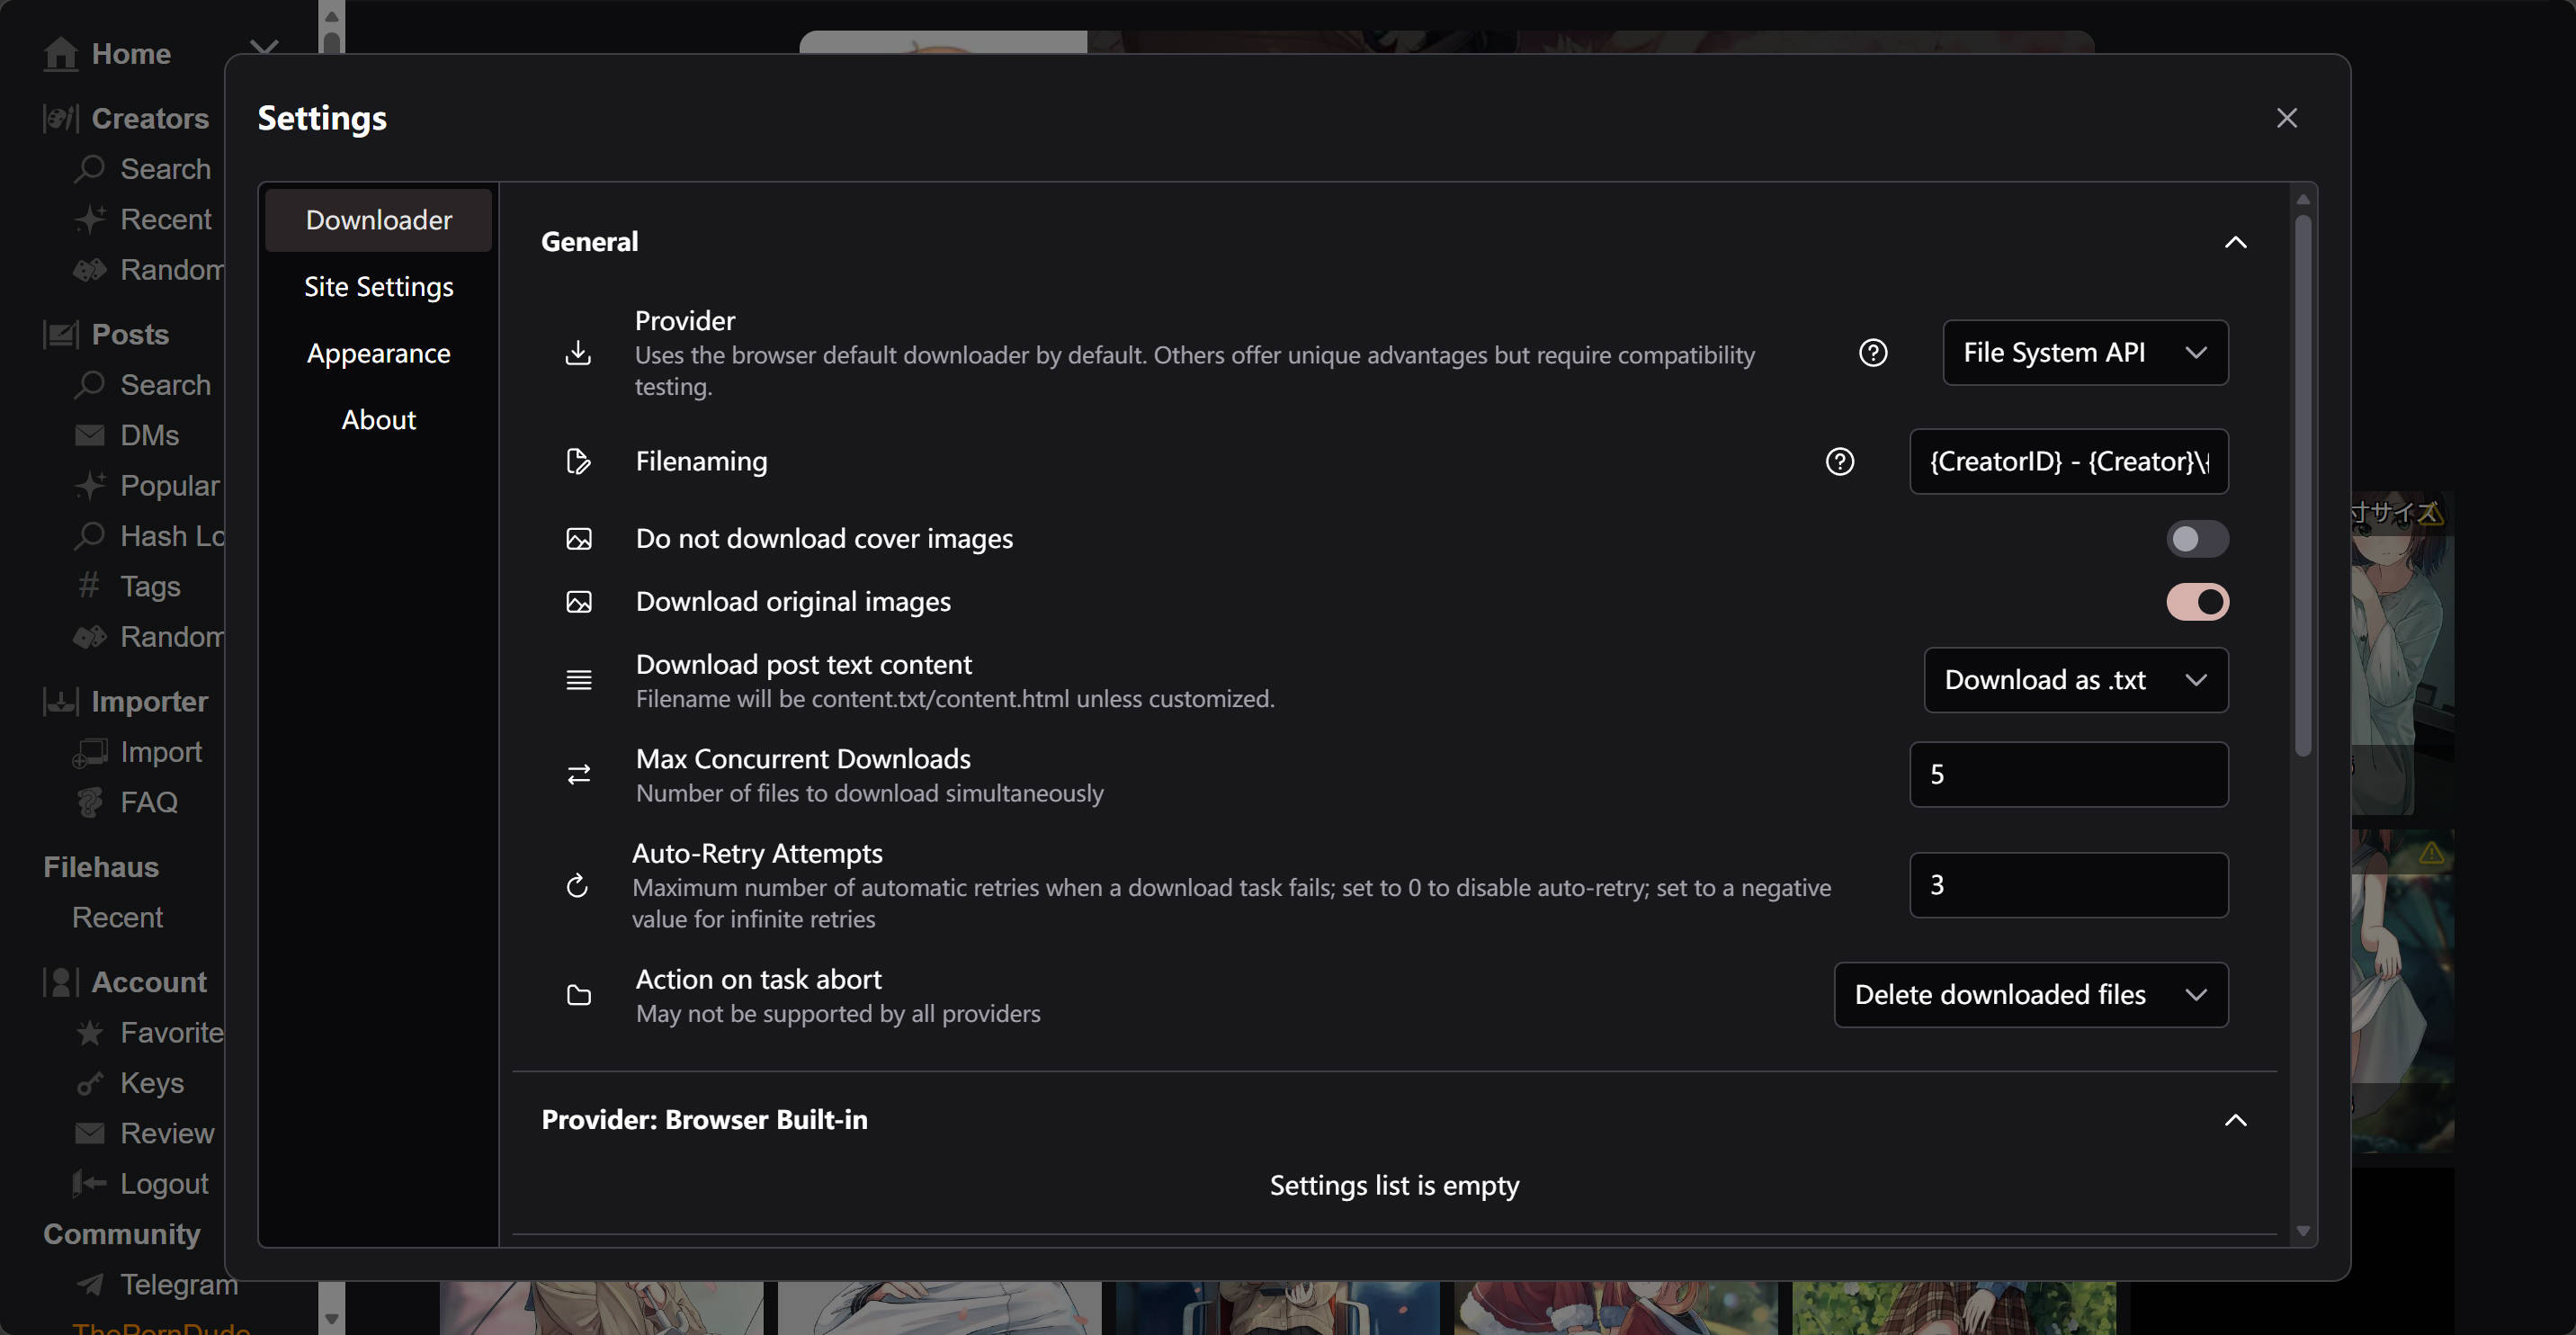Click the Creators Search magnifier icon

90,168
